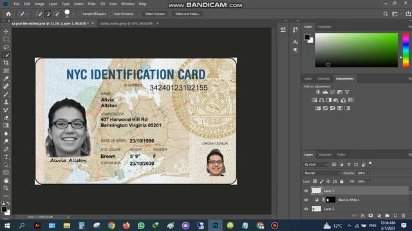Add a layer mask icon

(x=371, y=216)
